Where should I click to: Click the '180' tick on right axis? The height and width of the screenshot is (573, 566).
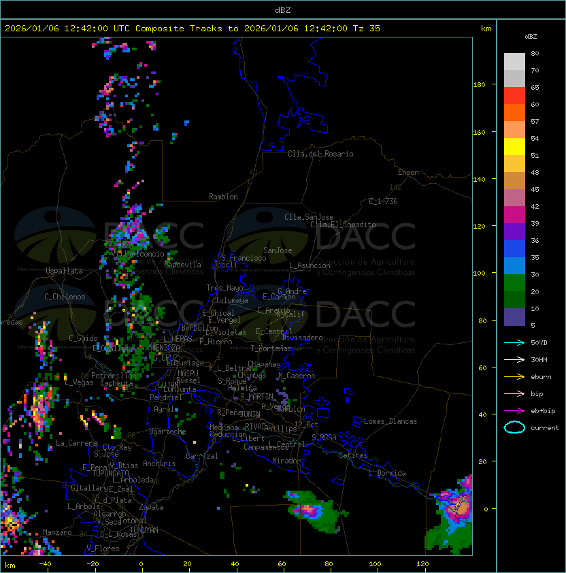(479, 85)
